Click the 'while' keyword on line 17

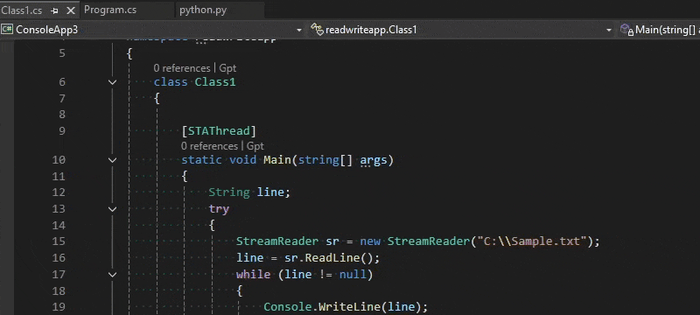[253, 274]
